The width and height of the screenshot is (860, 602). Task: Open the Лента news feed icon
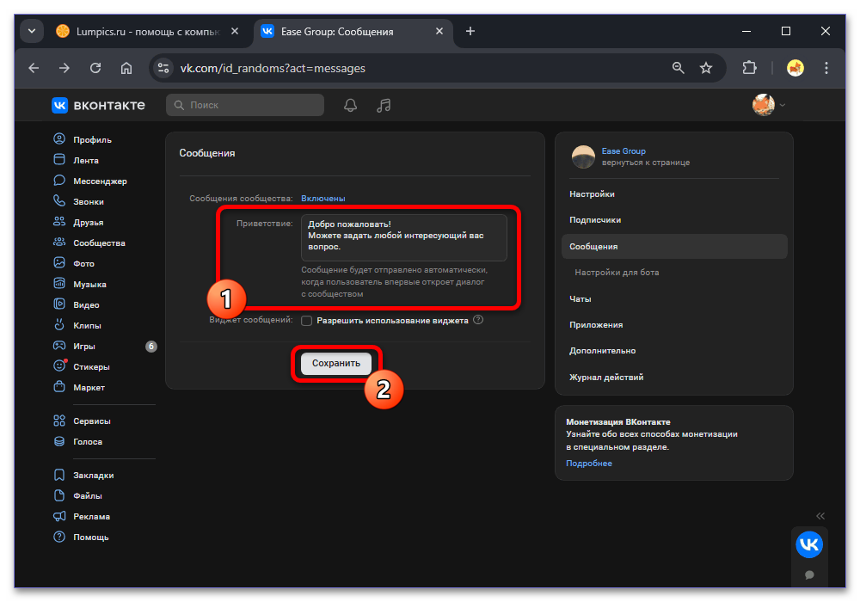pos(59,160)
